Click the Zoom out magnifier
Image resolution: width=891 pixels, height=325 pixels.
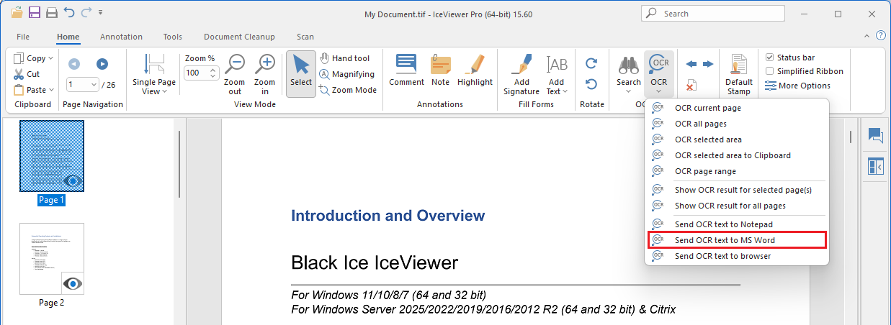(235, 74)
